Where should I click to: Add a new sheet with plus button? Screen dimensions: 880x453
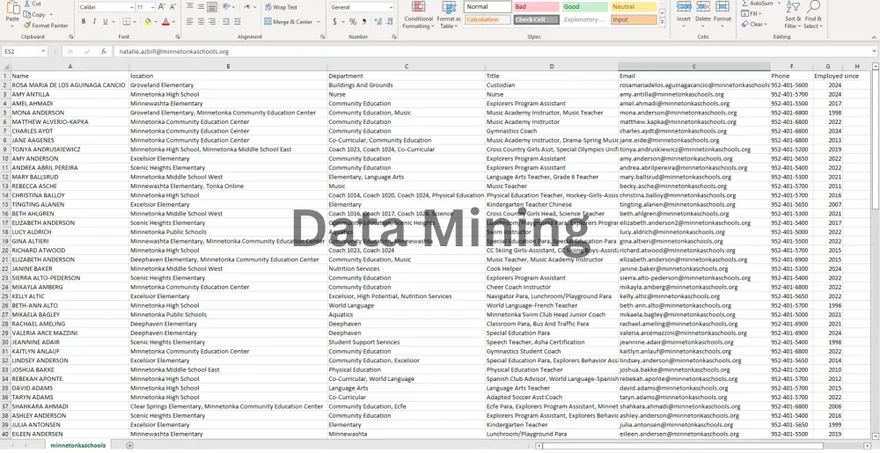click(129, 446)
